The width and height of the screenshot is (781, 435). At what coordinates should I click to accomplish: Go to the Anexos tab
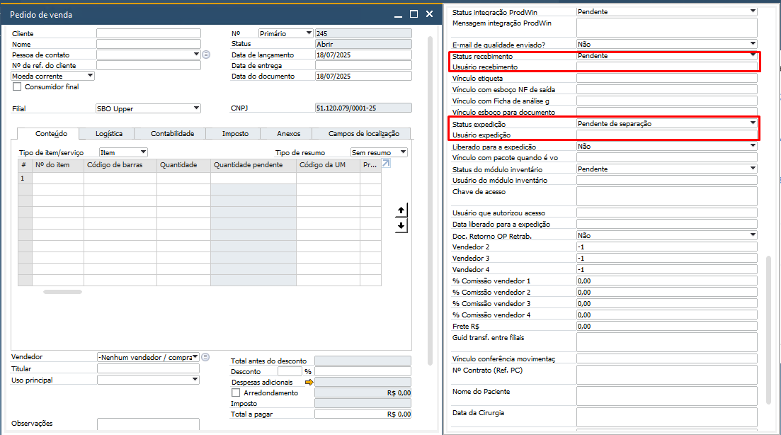(x=288, y=133)
